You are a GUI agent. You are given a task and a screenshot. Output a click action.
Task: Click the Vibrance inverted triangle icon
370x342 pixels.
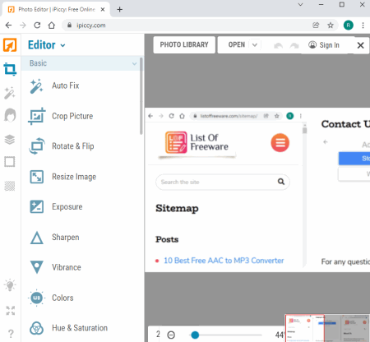point(37,267)
